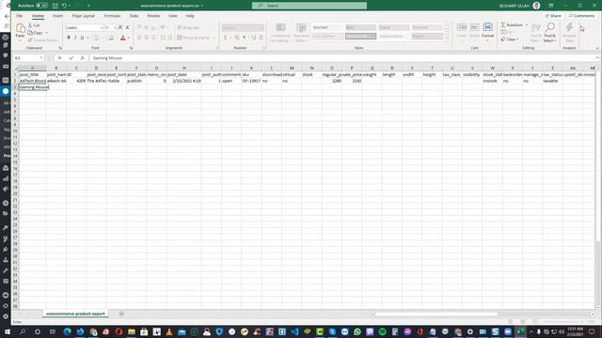
Task: Open the Windows Start menu
Action: tap(8, 331)
